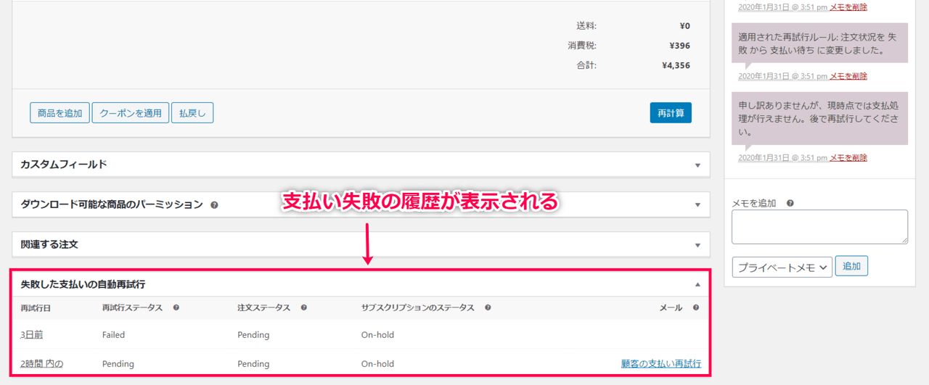Click the 追加 note button
The height and width of the screenshot is (385, 929).
tap(851, 266)
